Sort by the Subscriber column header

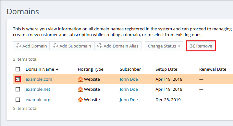tap(130, 69)
